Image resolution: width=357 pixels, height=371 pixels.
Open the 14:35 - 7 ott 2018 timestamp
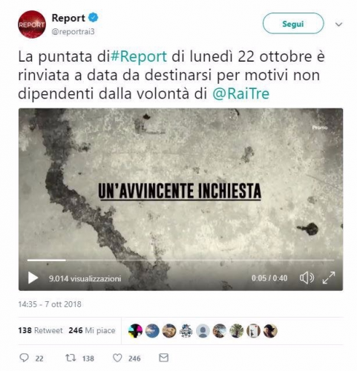coord(50,304)
